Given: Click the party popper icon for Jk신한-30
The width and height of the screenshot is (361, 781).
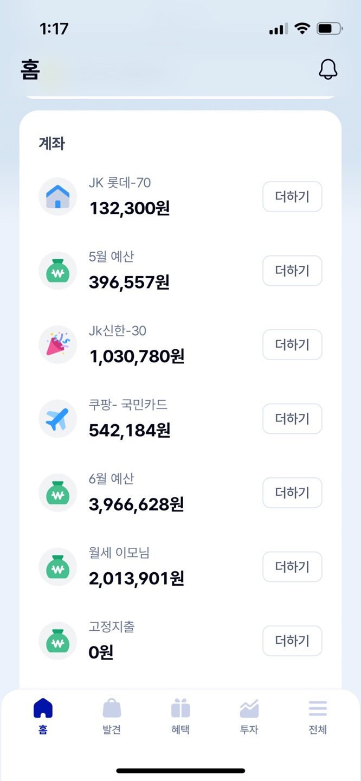Looking at the screenshot, I should point(57,344).
